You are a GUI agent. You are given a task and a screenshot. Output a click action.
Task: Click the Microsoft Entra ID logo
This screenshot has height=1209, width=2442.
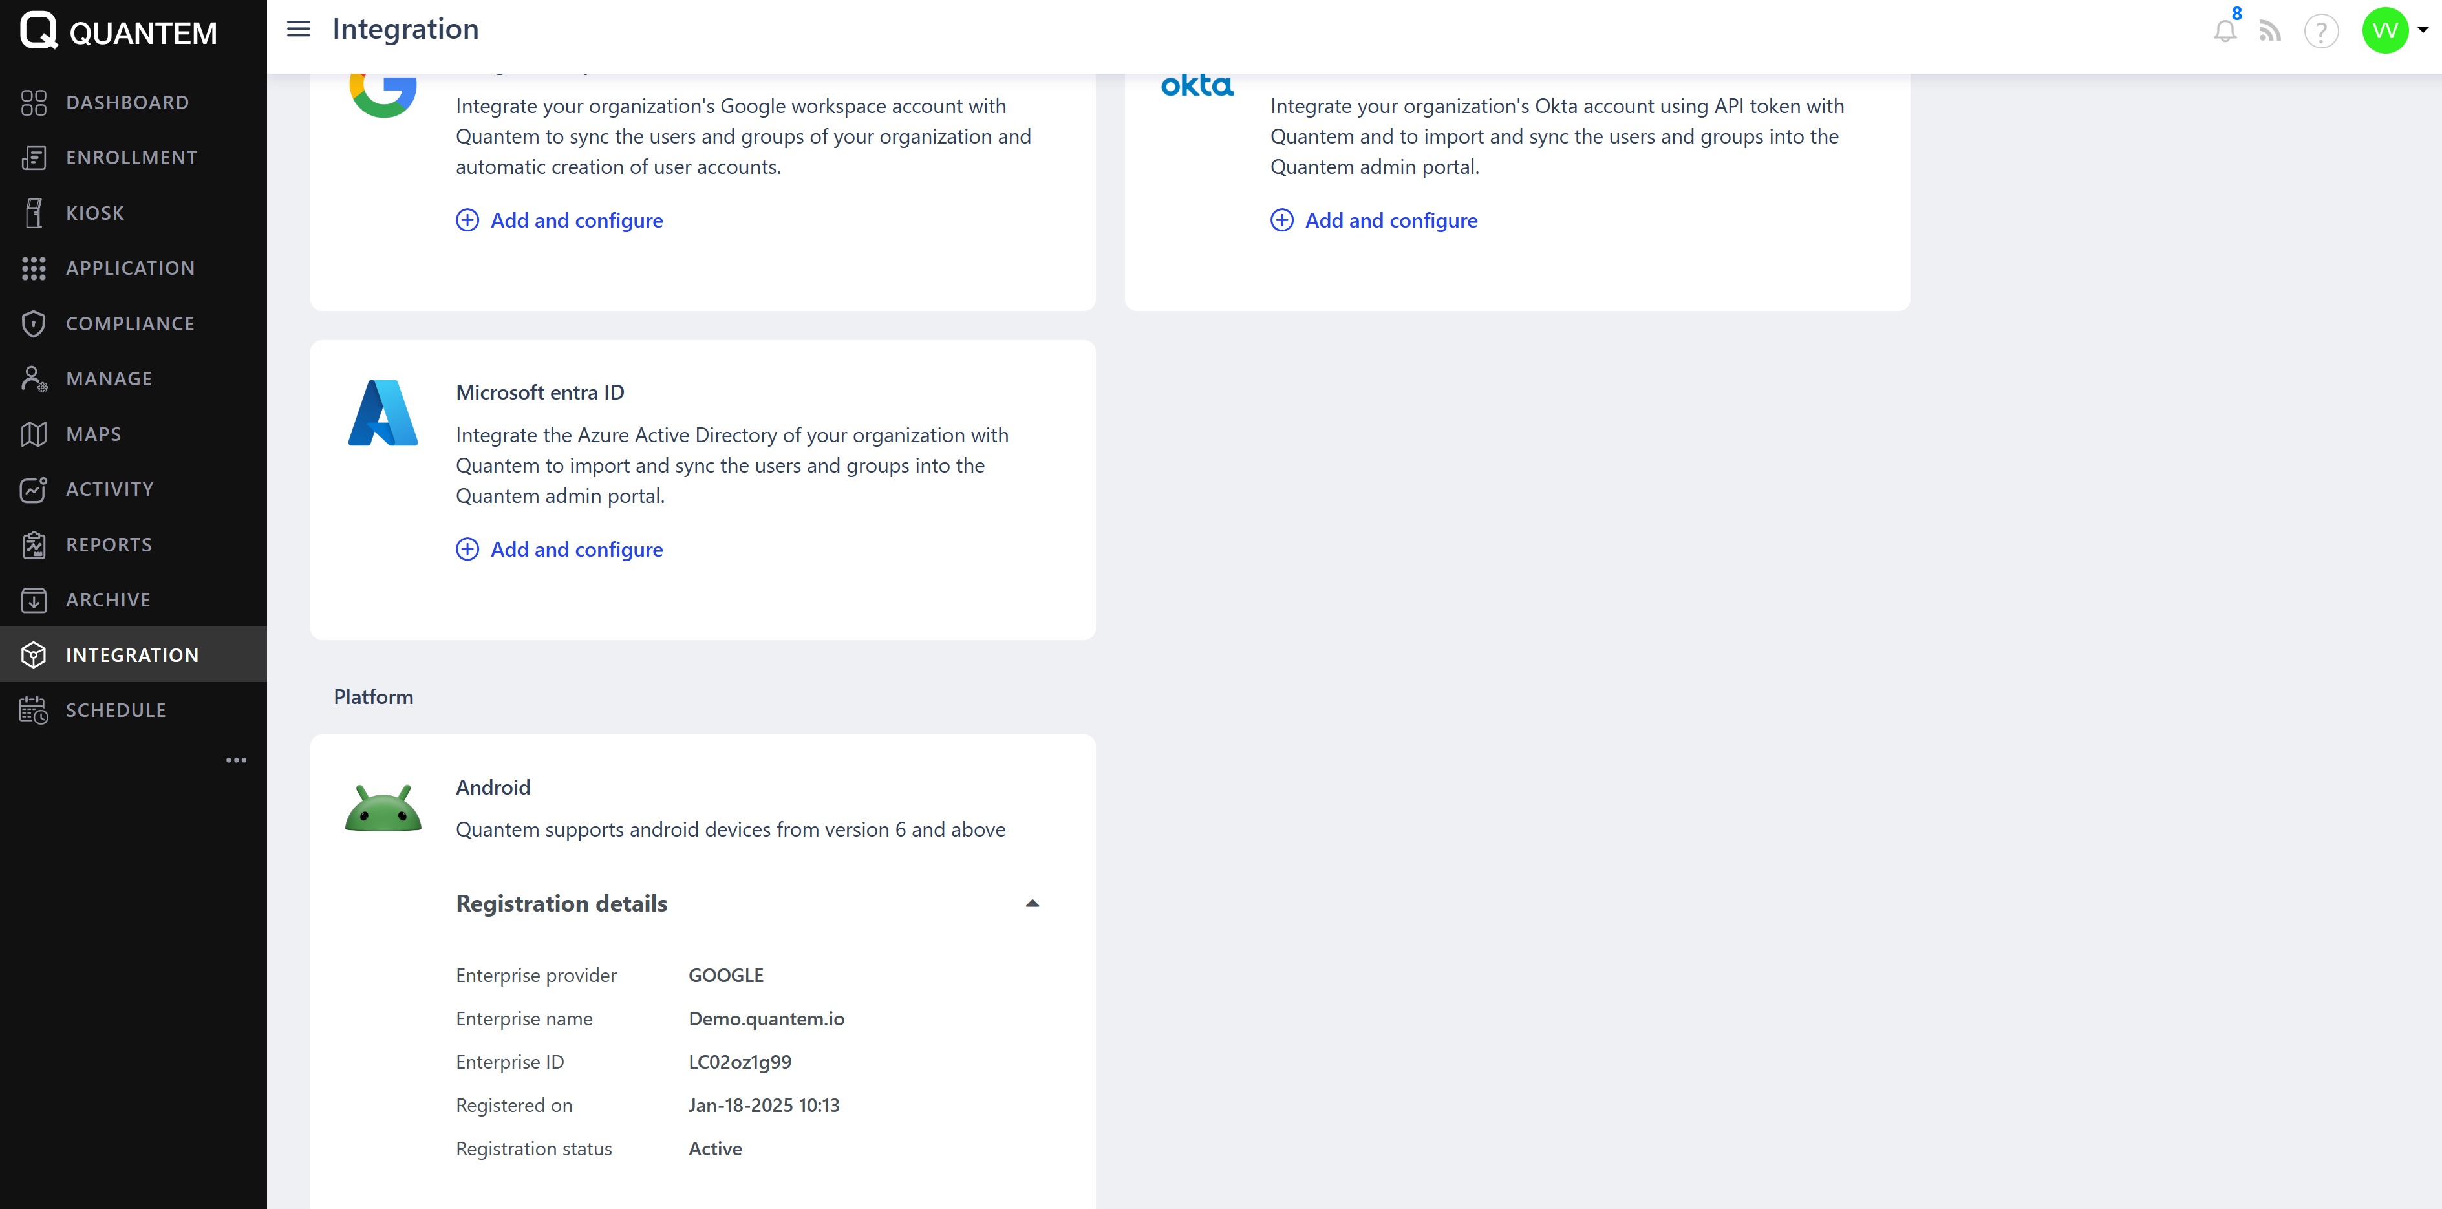383,412
